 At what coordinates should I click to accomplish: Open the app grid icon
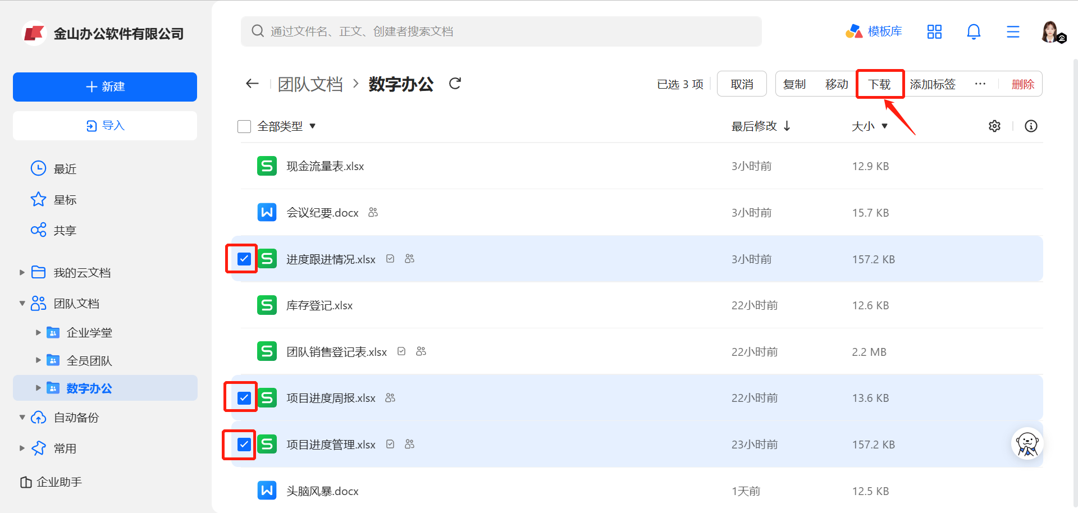pos(934,32)
